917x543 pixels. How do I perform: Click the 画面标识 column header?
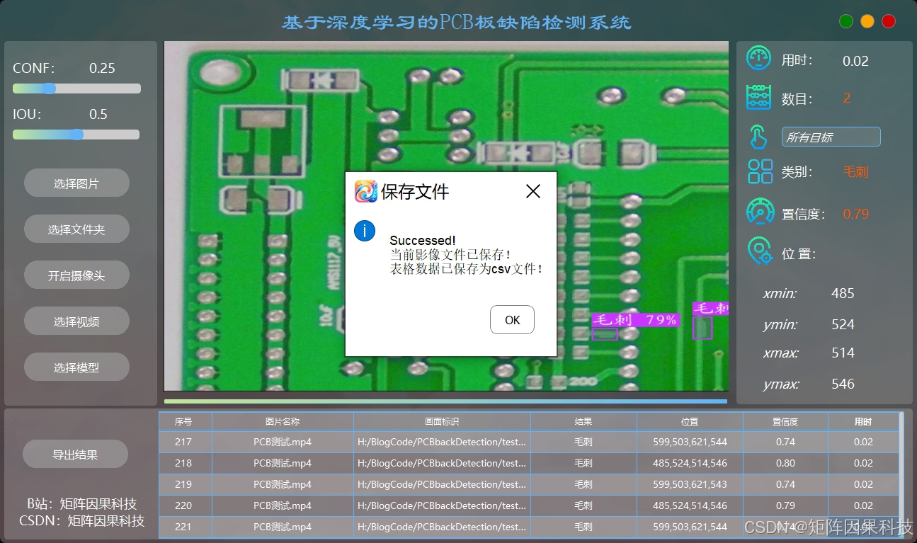click(x=442, y=421)
